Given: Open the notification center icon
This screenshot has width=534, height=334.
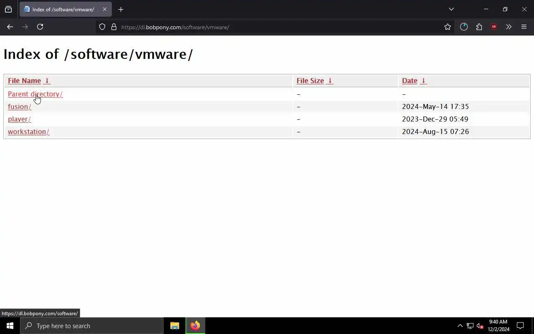Looking at the screenshot, I should click(x=520, y=326).
